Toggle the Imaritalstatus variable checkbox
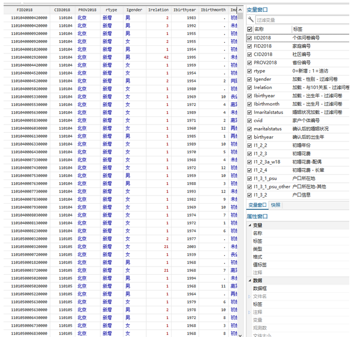 (249, 112)
